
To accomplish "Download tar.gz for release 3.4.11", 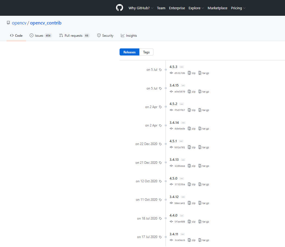I will click(204, 240).
